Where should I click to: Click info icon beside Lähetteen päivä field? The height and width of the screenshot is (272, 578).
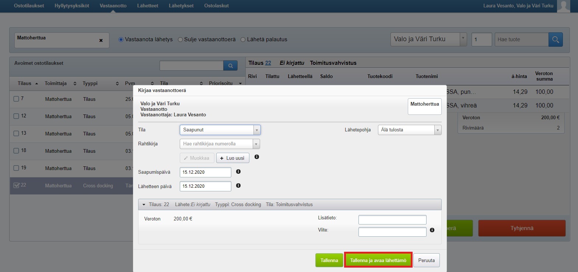tap(238, 186)
